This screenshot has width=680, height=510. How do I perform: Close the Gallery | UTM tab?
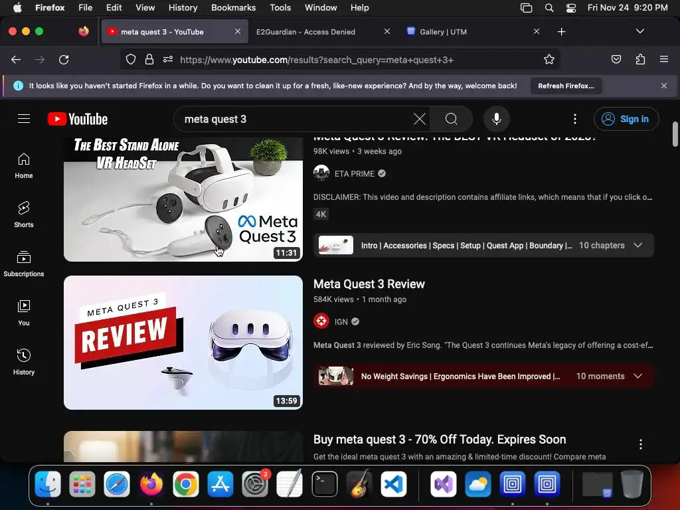[537, 32]
